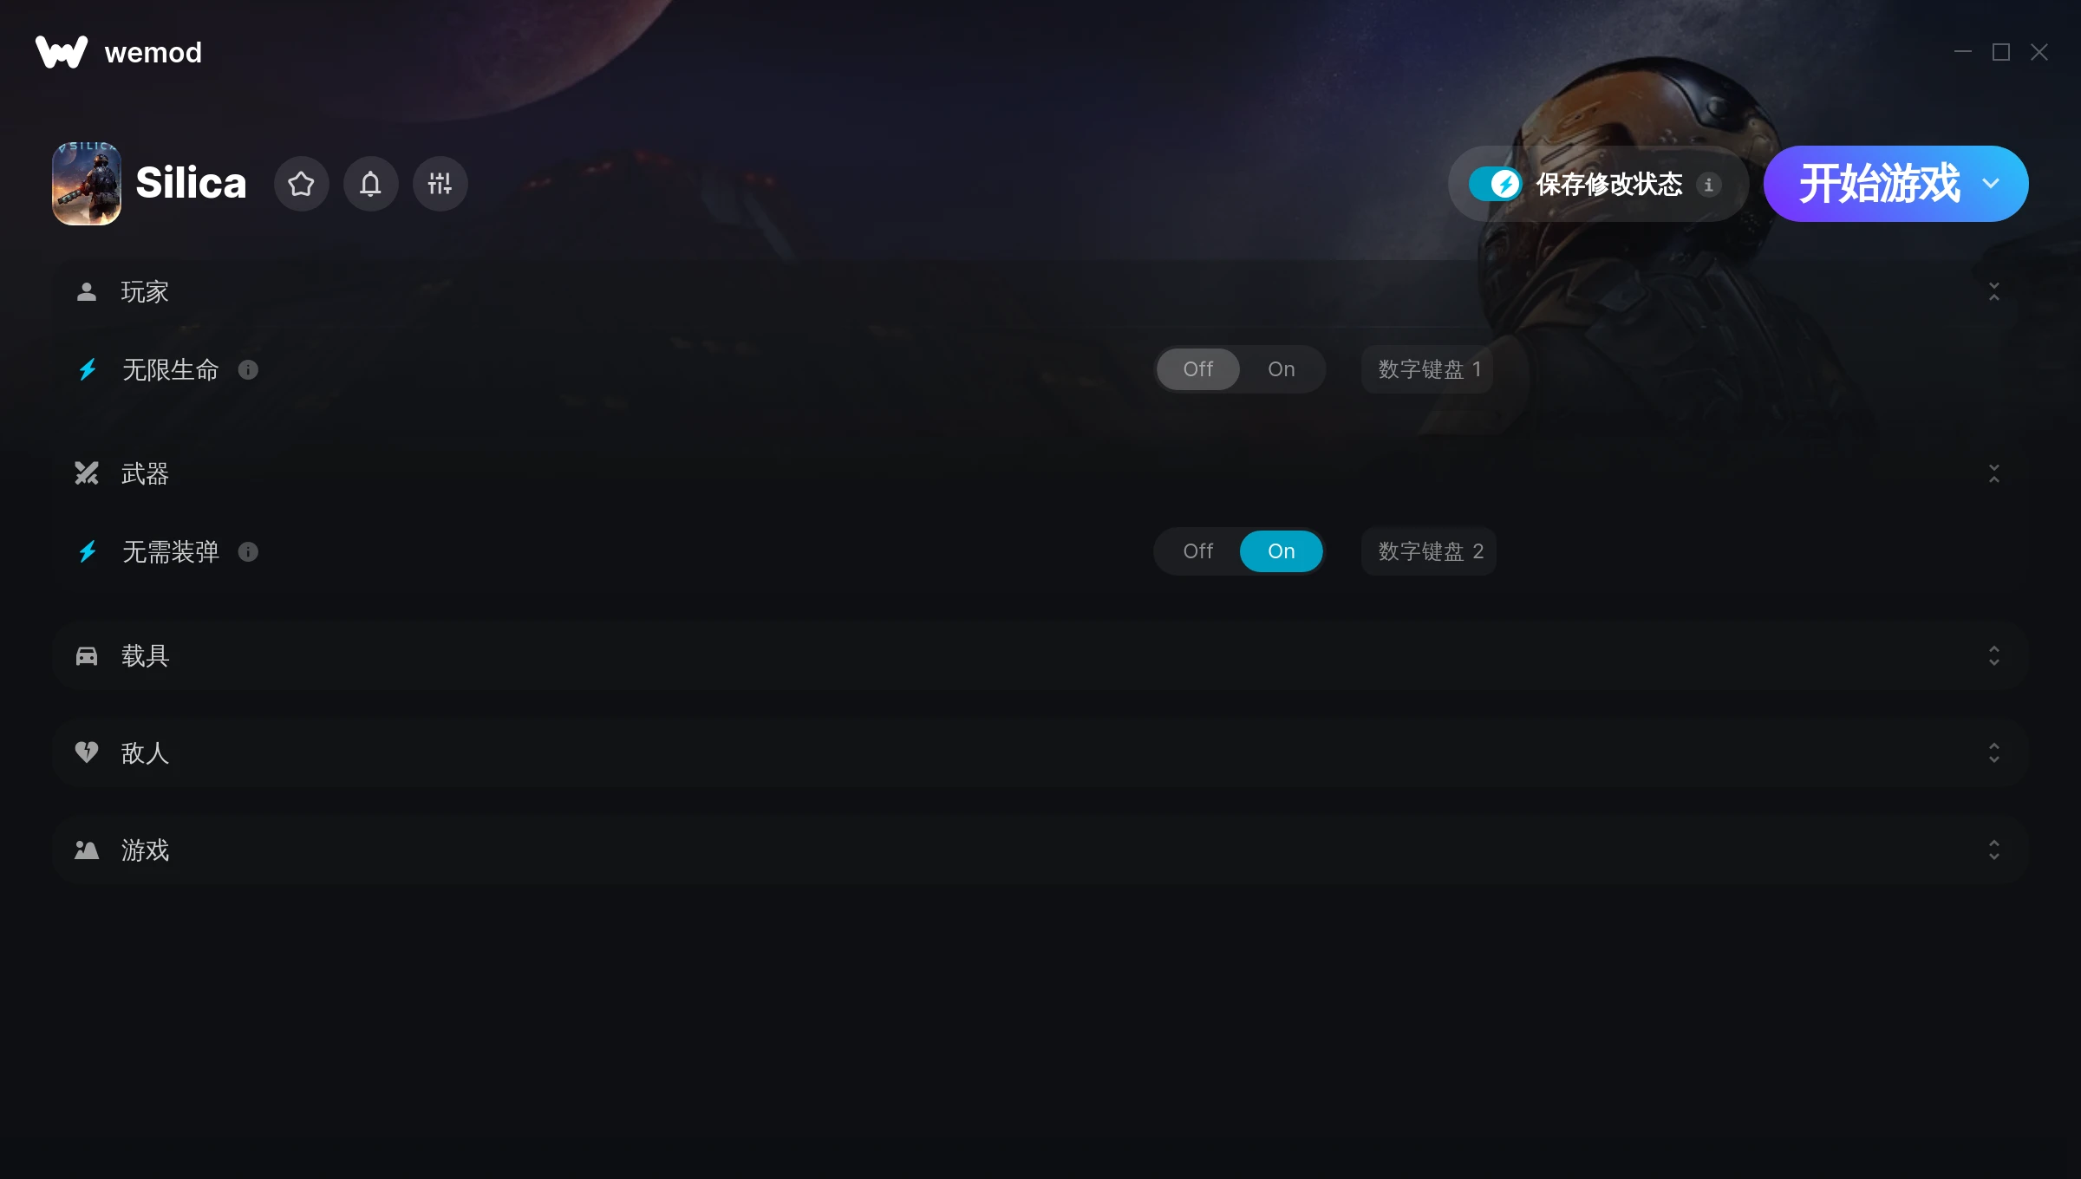Click the info icon next to 无需装弹
The height and width of the screenshot is (1179, 2081).
tap(248, 552)
